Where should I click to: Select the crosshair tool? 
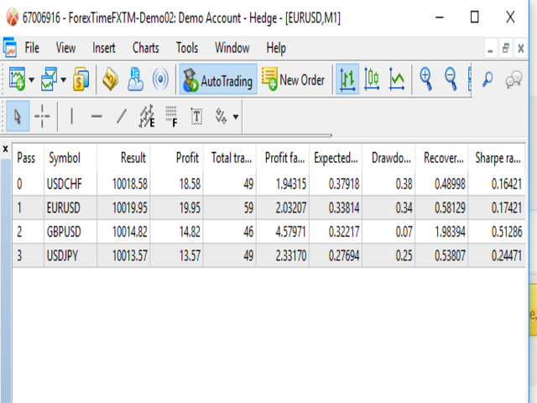point(42,116)
